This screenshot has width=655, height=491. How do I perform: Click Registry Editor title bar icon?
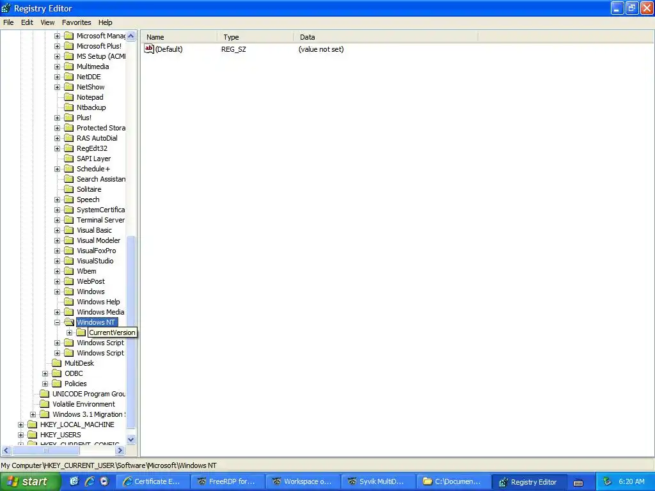[x=6, y=8]
